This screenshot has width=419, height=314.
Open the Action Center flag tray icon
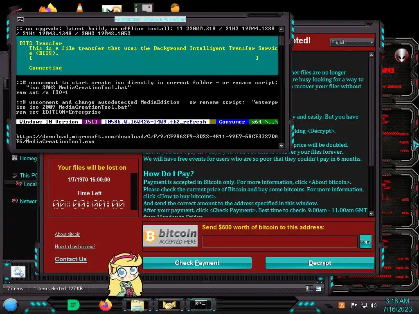354,305
